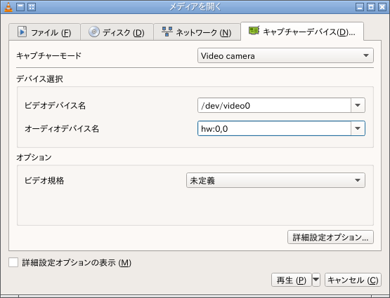
Task: Click the file play icon on ファイル tab
Action: point(22,32)
